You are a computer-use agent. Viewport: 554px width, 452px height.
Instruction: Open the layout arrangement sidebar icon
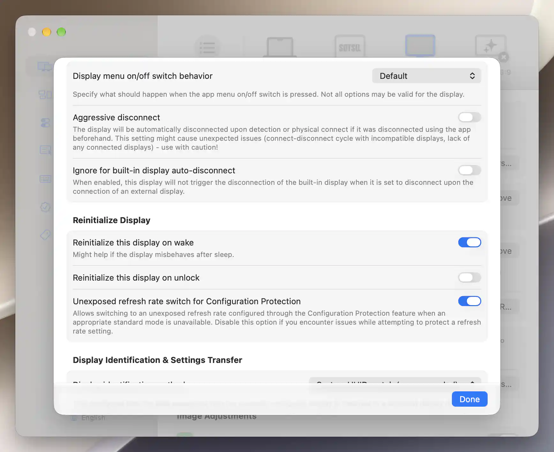tap(45, 94)
